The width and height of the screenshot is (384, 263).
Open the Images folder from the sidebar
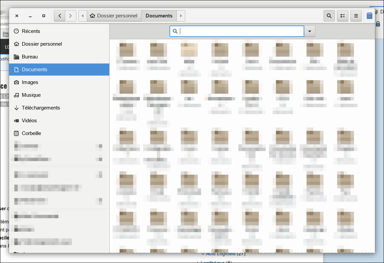click(x=30, y=82)
